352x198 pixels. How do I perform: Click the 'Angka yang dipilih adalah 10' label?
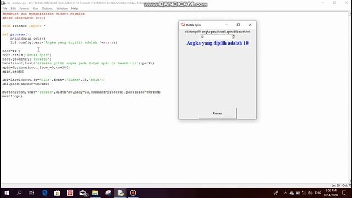click(218, 43)
